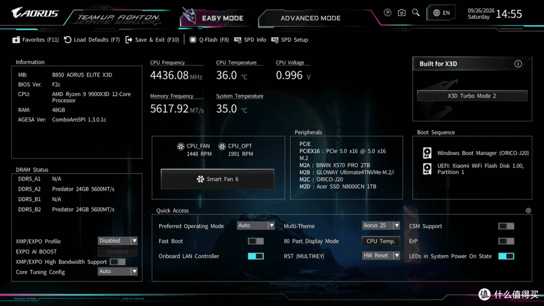Image resolution: width=544 pixels, height=306 pixels.
Task: Click the Q-Flash chip icon
Action: point(193,40)
